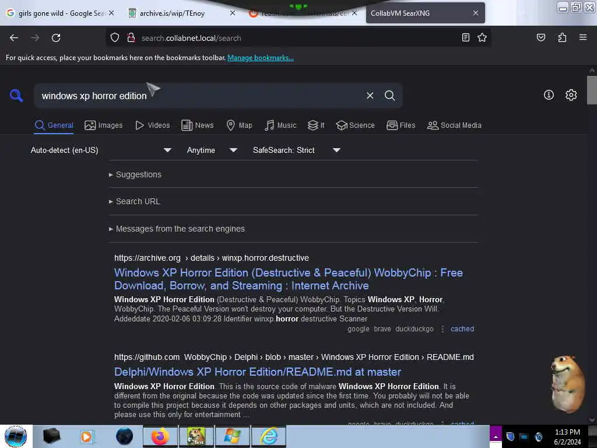Open the hamster Box taskbar icon

196,436
